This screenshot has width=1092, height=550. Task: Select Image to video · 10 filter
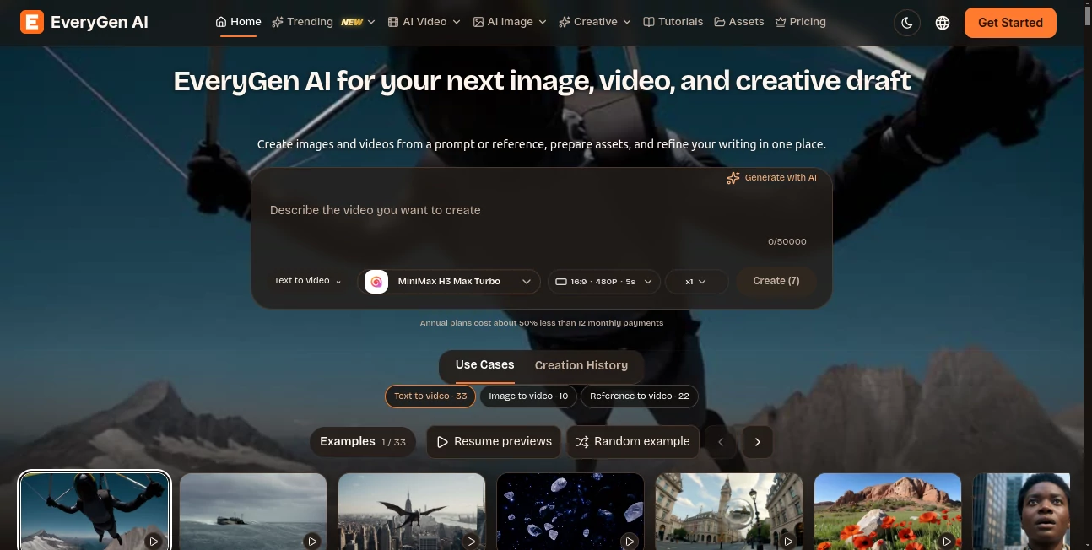[x=528, y=396]
